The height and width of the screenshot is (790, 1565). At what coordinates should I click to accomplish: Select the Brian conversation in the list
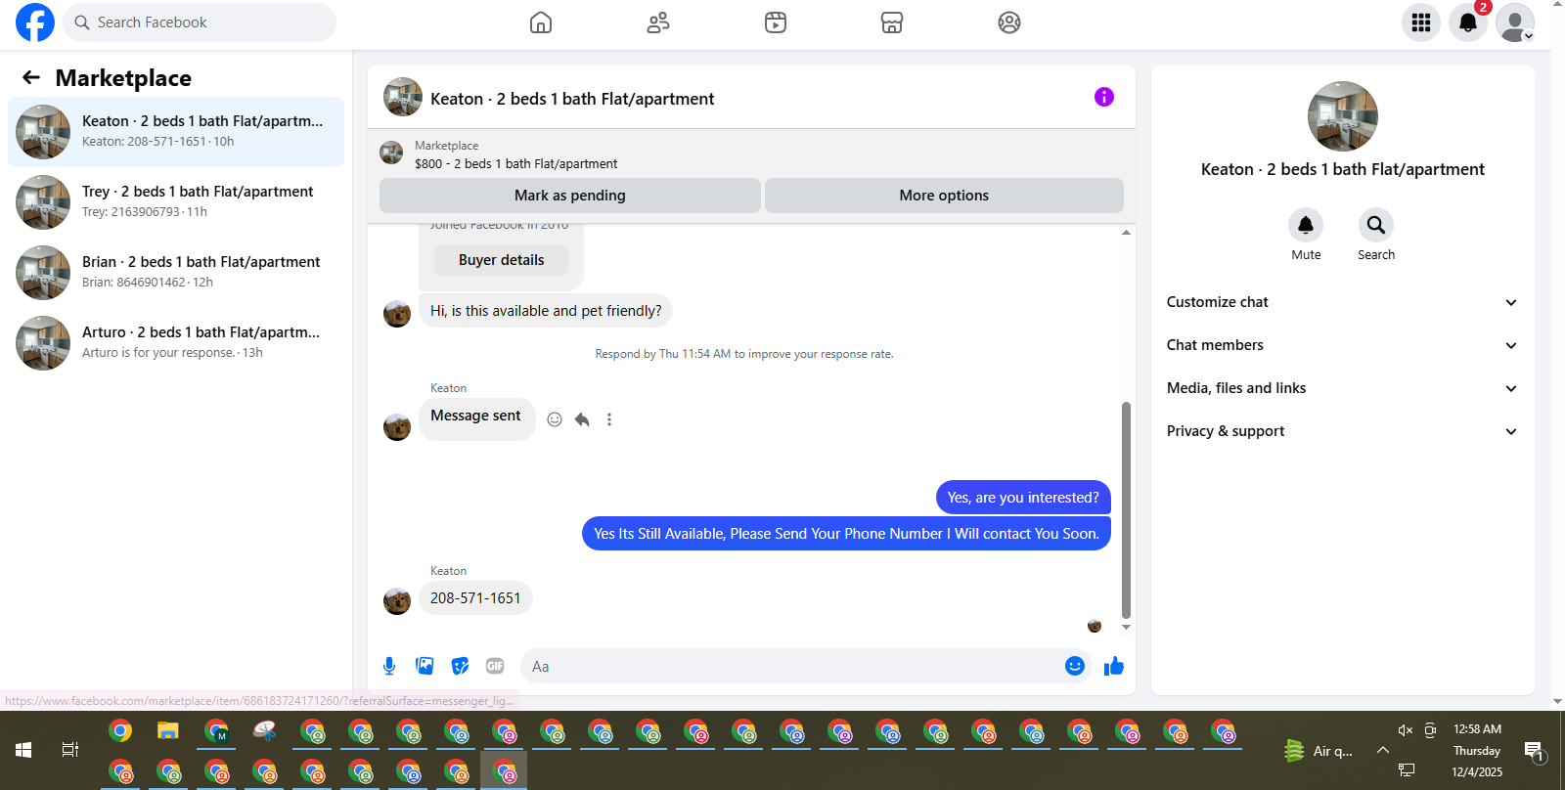pyautogui.click(x=176, y=273)
